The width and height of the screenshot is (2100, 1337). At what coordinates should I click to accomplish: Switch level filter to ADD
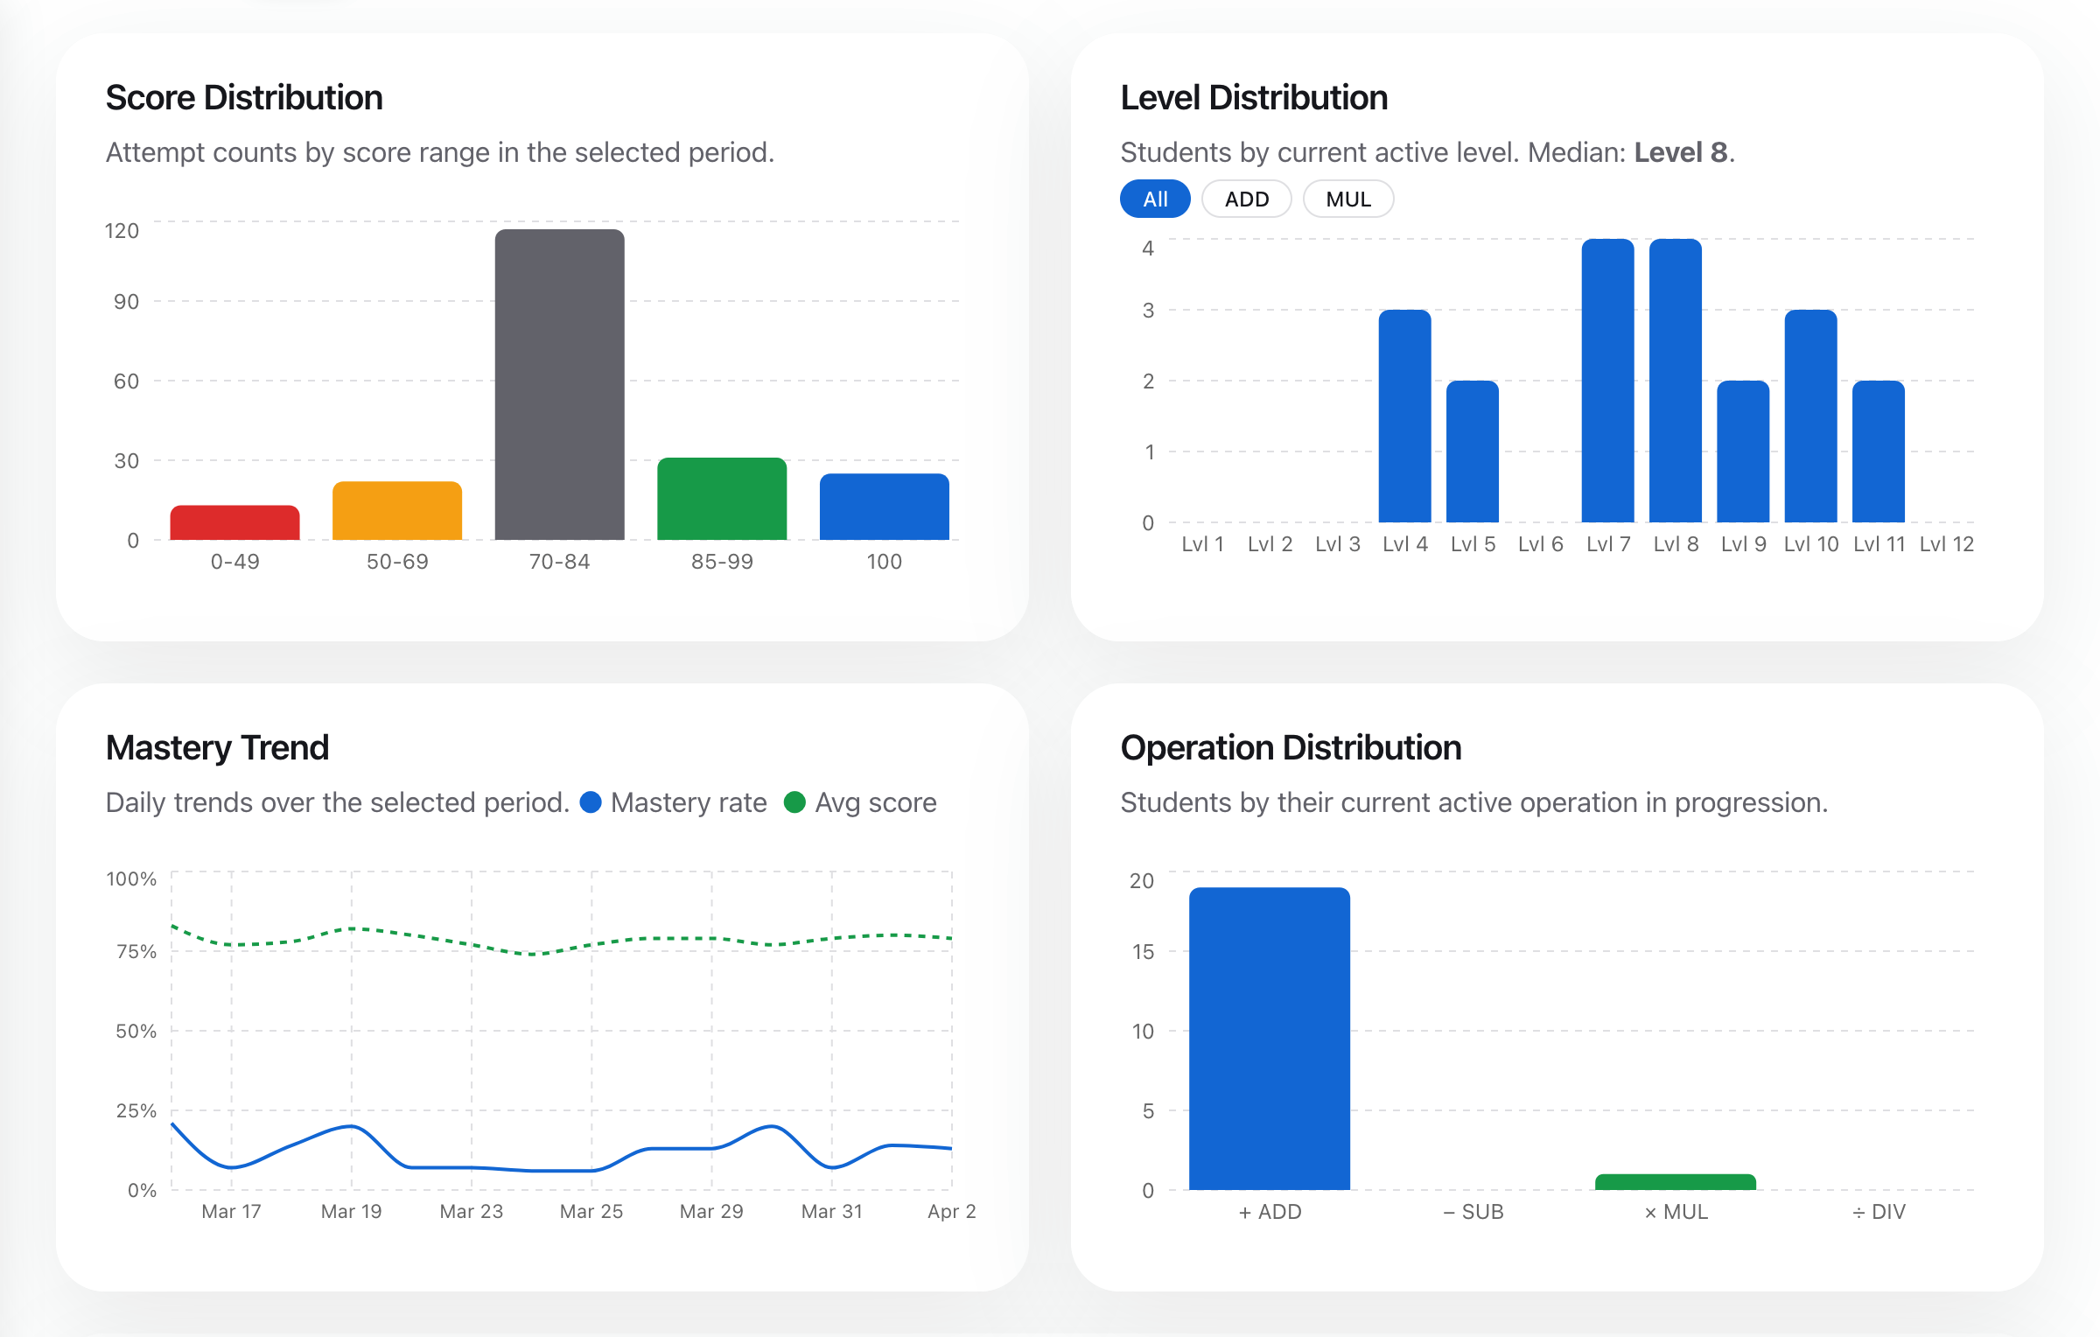[x=1246, y=199]
